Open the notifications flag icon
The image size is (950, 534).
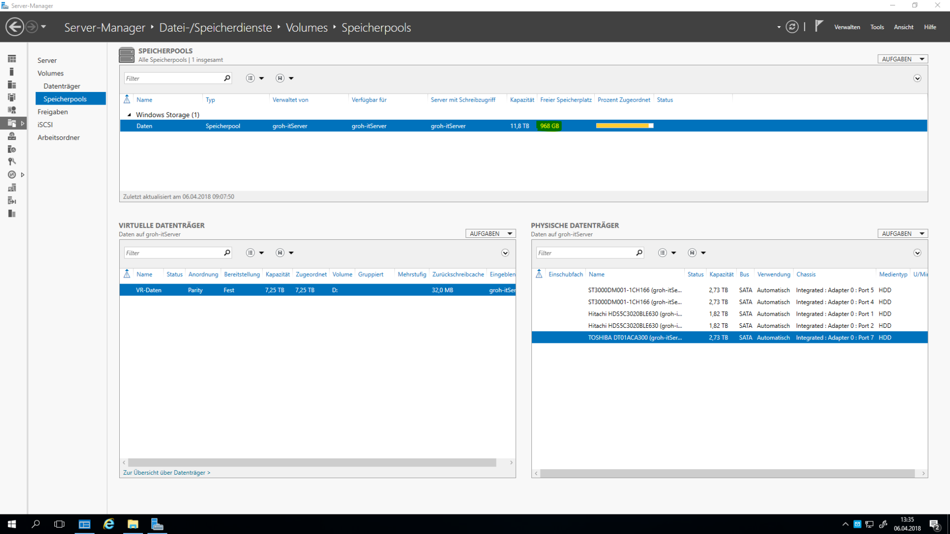click(x=819, y=26)
